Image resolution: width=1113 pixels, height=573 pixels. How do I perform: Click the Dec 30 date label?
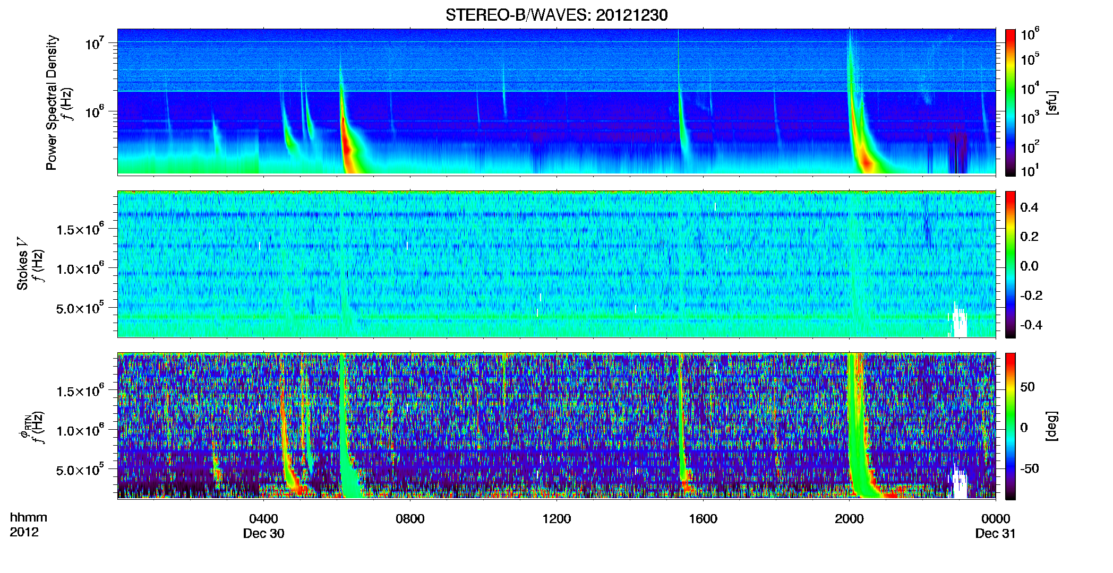pos(263,534)
